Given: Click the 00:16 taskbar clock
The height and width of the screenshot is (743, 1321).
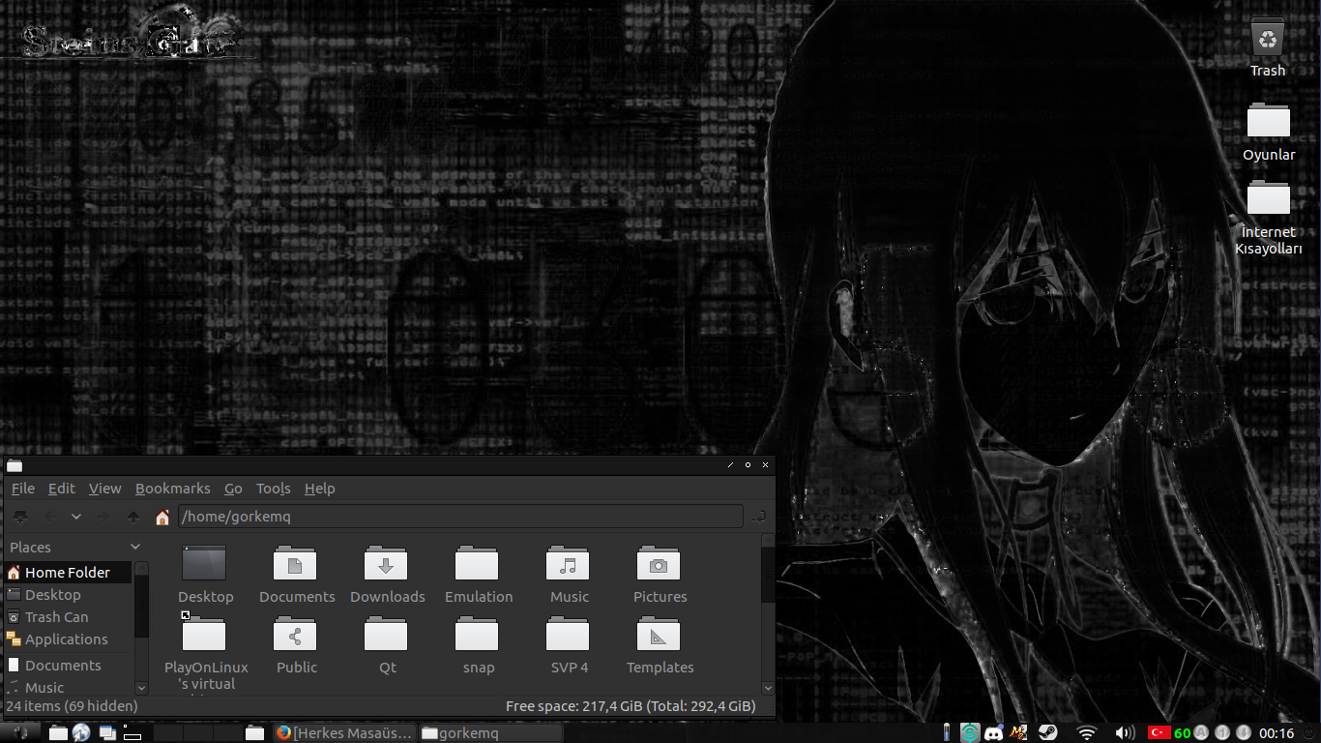Looking at the screenshot, I should 1277,733.
